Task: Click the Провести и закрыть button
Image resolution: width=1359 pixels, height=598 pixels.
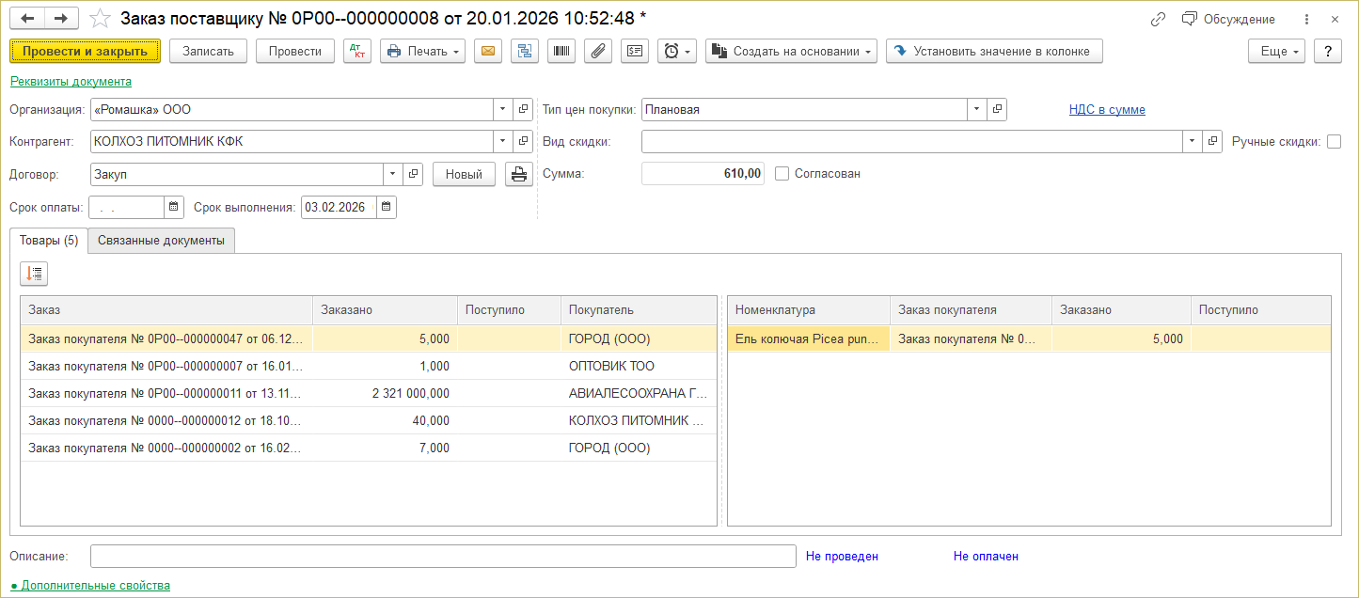Action: click(x=86, y=52)
